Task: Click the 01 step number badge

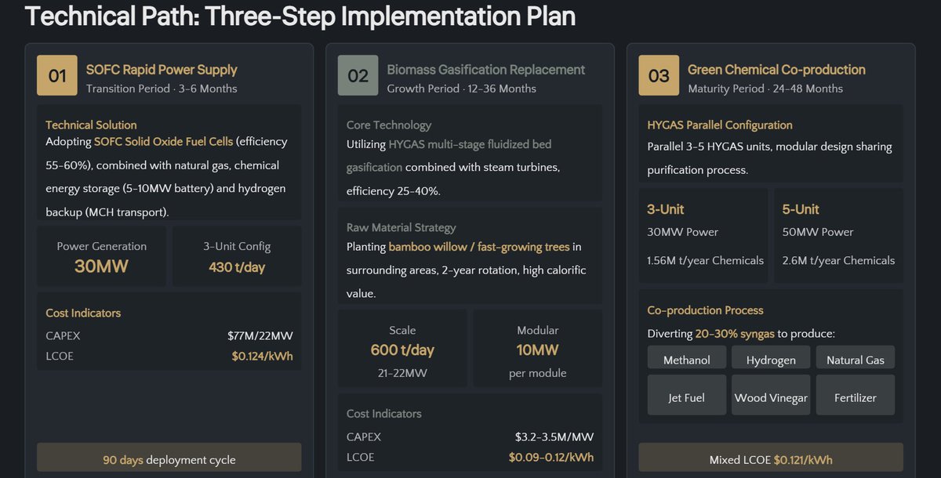Action: (57, 75)
